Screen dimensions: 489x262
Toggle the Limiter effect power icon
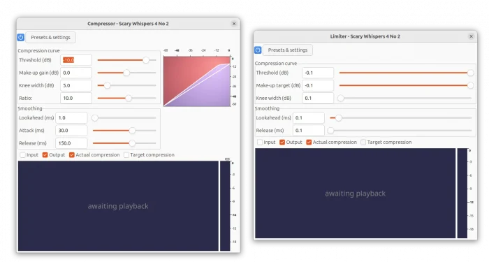coord(258,50)
